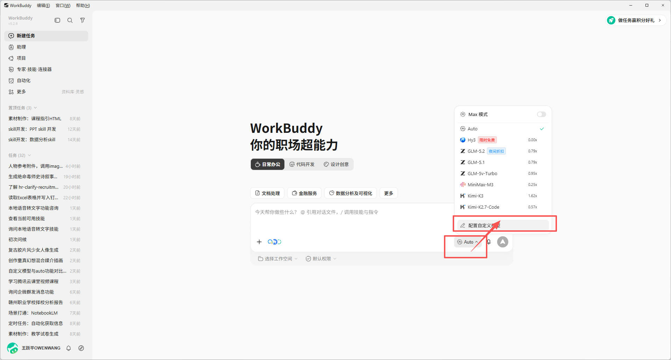Open the 更多 sidebar item
This screenshot has width=671, height=360.
21,92
